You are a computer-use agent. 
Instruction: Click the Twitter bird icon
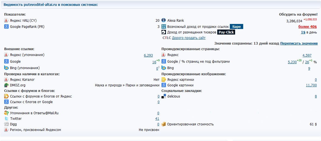(x=6, y=119)
